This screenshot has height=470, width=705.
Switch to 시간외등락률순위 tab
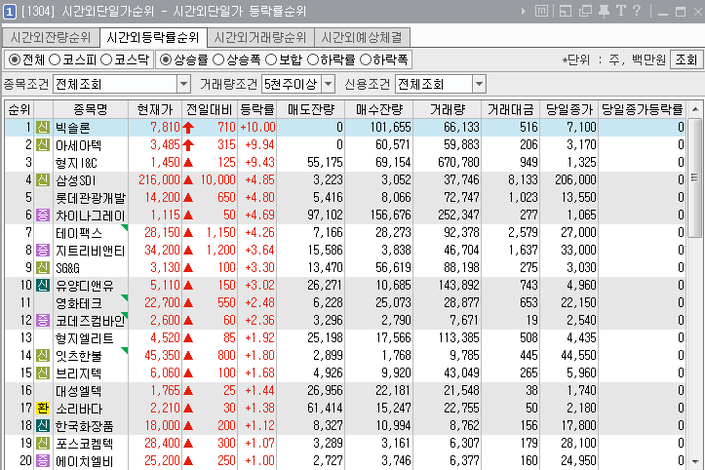click(153, 37)
